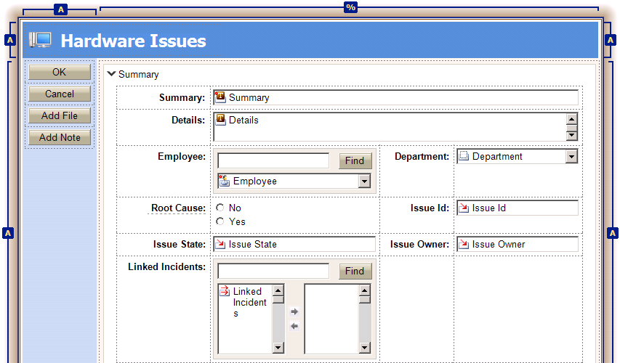
Task: Click the Issue State field icon
Action: click(x=220, y=245)
